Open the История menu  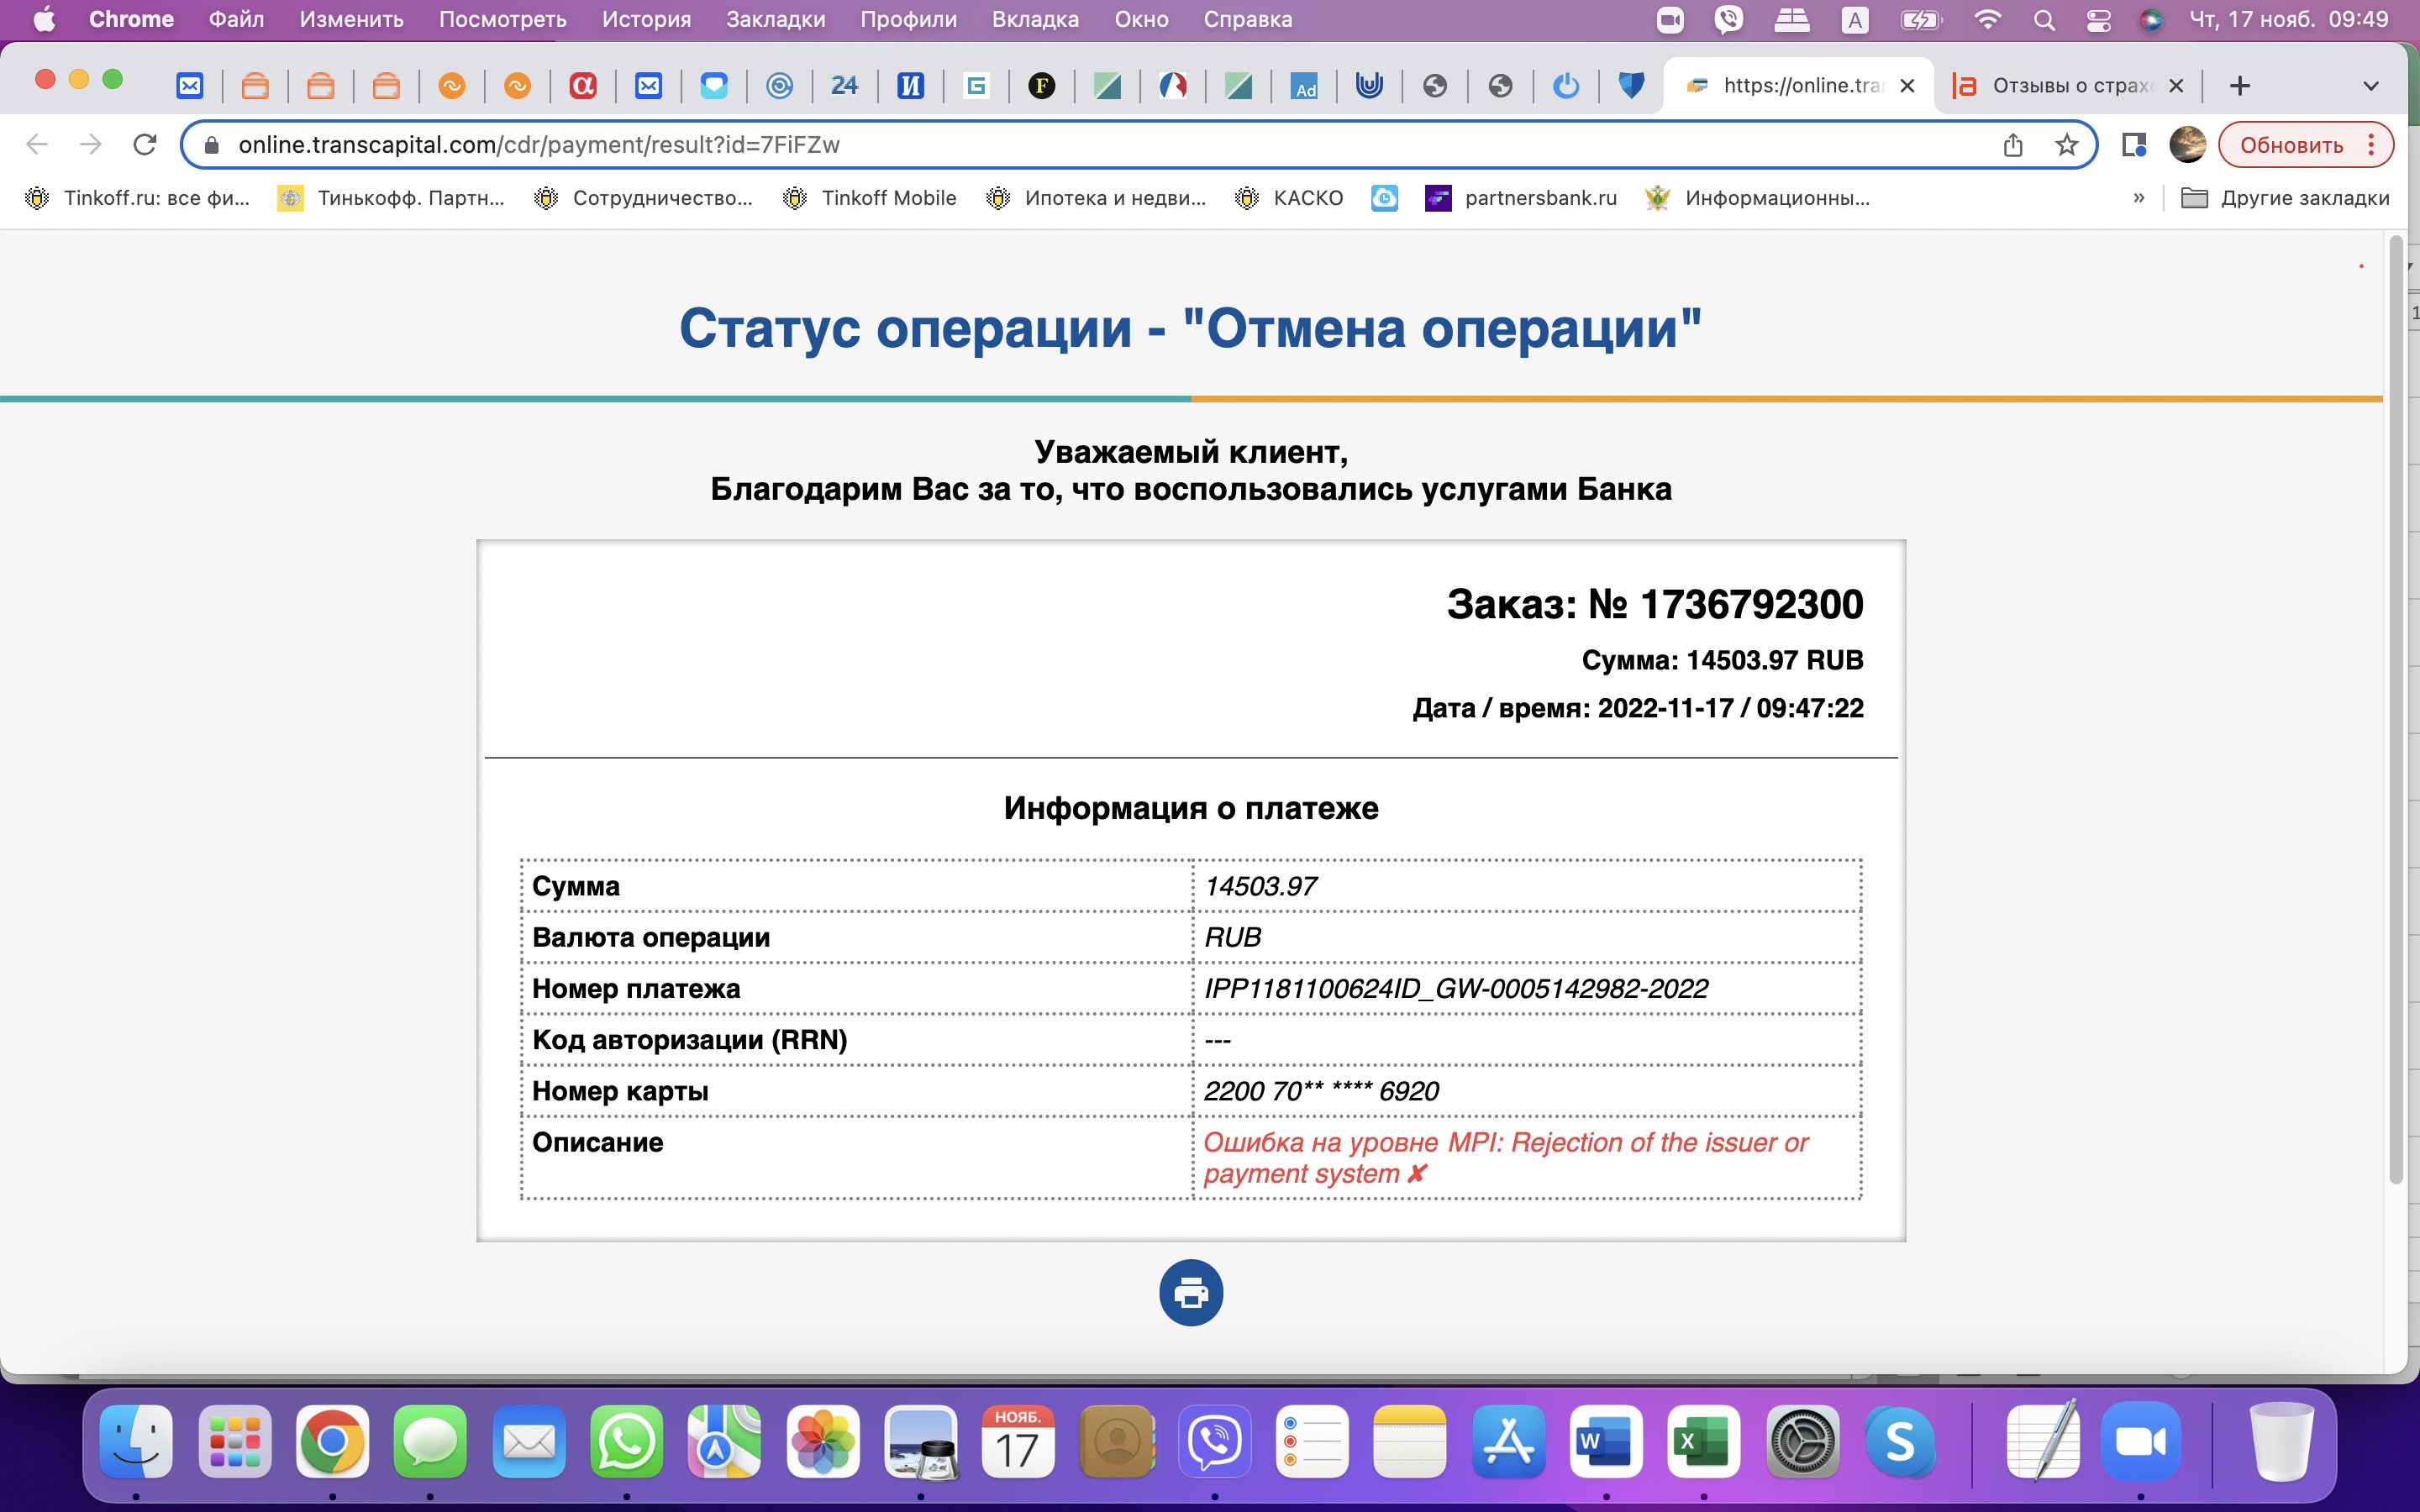[x=646, y=20]
